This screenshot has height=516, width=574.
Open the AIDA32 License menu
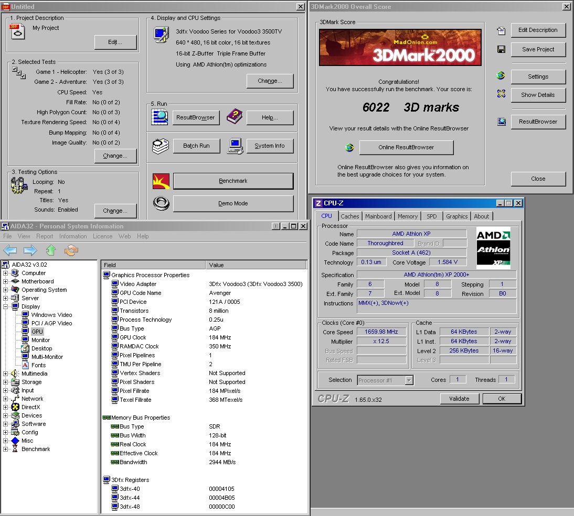tap(102, 236)
